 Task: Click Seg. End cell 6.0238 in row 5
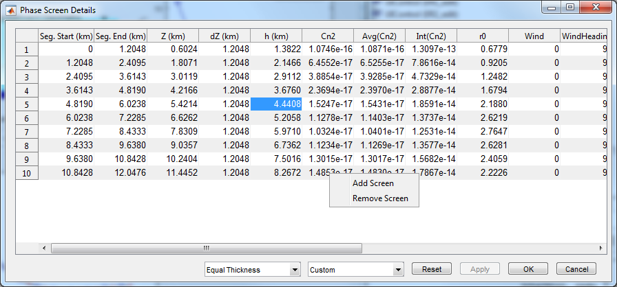point(121,104)
